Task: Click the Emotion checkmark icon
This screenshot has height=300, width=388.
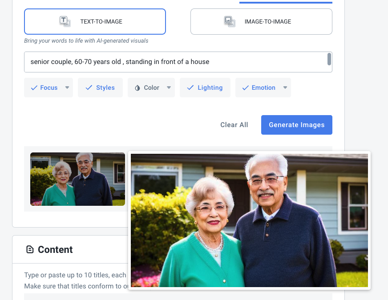Action: [x=245, y=88]
